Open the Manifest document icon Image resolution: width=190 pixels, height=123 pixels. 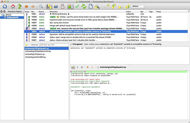point(91,6)
